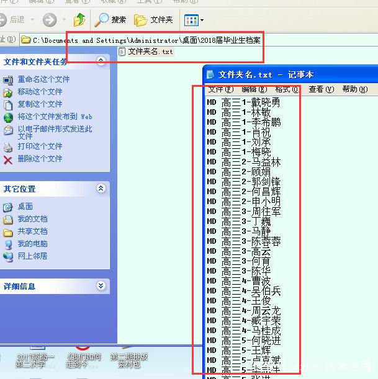378x379 pixels.
Task: Click the 桌面 desktop icon in sidebar
Action: pyautogui.click(x=8, y=207)
